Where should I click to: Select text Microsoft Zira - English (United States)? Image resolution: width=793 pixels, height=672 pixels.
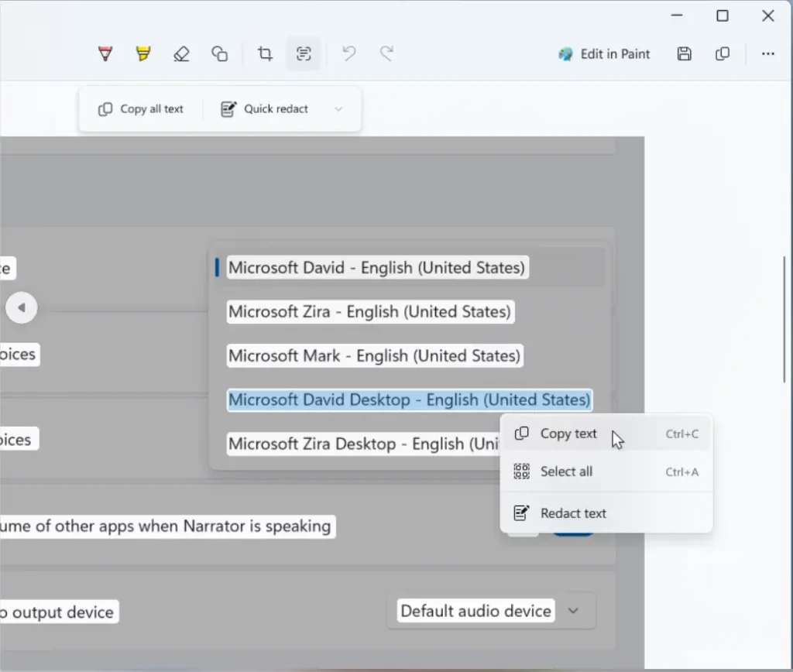tap(370, 311)
